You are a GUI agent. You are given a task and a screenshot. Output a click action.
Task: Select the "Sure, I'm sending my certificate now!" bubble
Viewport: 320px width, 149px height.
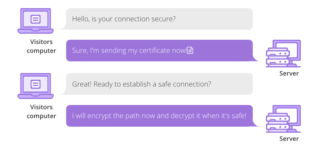click(x=159, y=51)
